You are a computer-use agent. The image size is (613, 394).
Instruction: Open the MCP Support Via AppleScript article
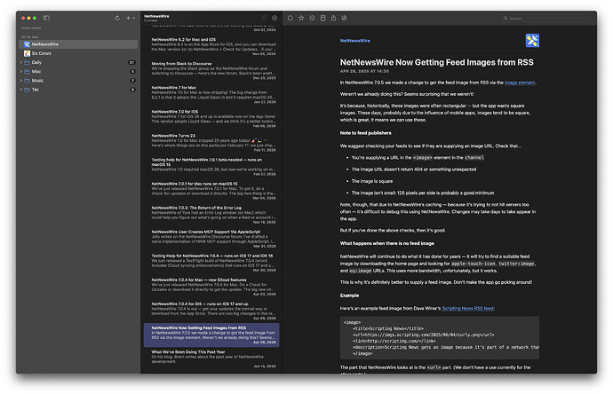click(x=211, y=239)
